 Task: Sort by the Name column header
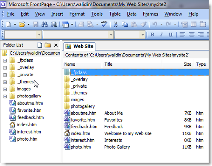click(x=82, y=64)
